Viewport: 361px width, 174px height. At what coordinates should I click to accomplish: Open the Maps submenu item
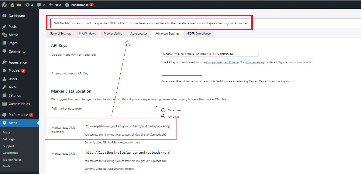(x=7, y=133)
